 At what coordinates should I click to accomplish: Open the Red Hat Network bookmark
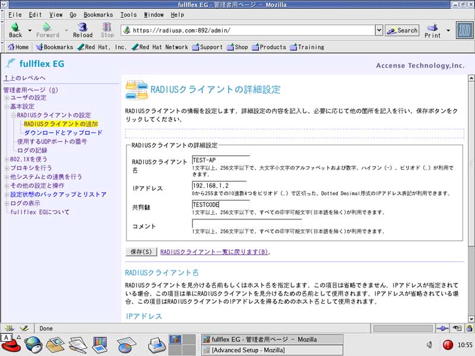160,47
